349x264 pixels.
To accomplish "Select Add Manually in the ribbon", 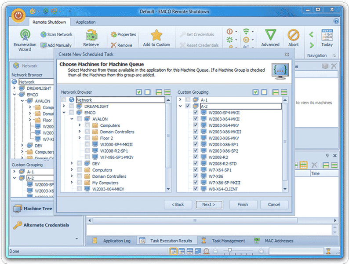I will pyautogui.click(x=56, y=45).
